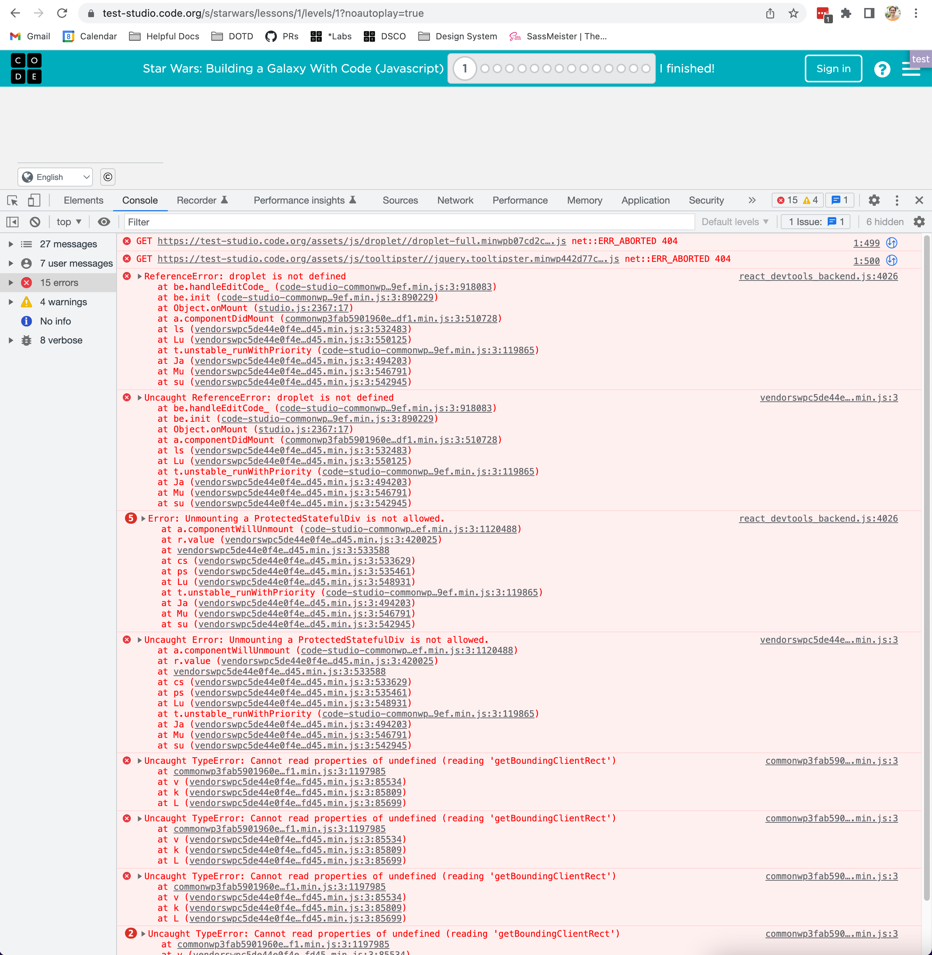Click the red profile extension icon
This screenshot has height=955, width=932.
823,14
